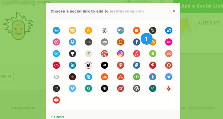This screenshot has width=223, height=119.
Task: Select the Dropbox icon
Action: pyautogui.click(x=73, y=42)
